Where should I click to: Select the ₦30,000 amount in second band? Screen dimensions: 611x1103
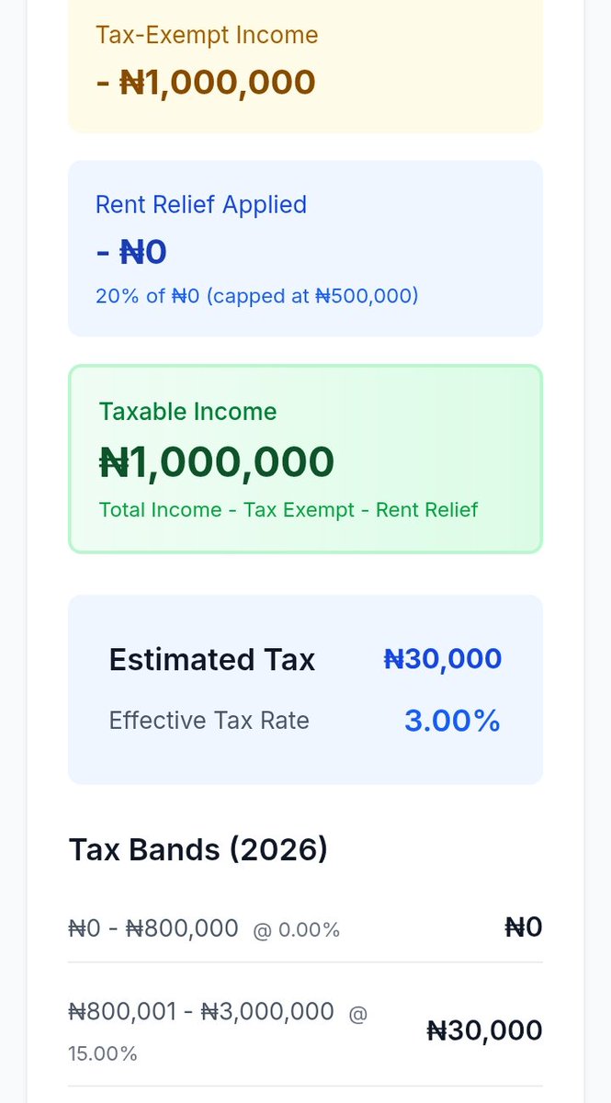(x=485, y=1030)
